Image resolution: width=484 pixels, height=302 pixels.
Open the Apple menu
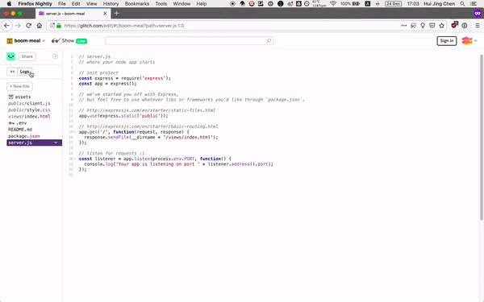click(9, 4)
